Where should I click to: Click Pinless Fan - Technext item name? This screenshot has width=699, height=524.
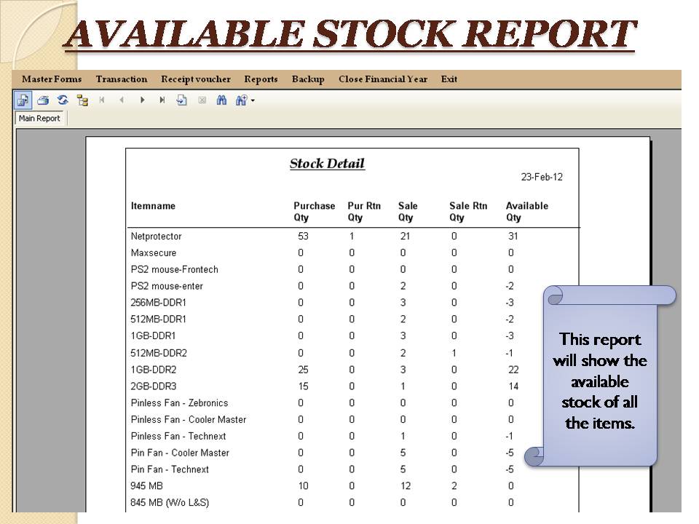[178, 436]
